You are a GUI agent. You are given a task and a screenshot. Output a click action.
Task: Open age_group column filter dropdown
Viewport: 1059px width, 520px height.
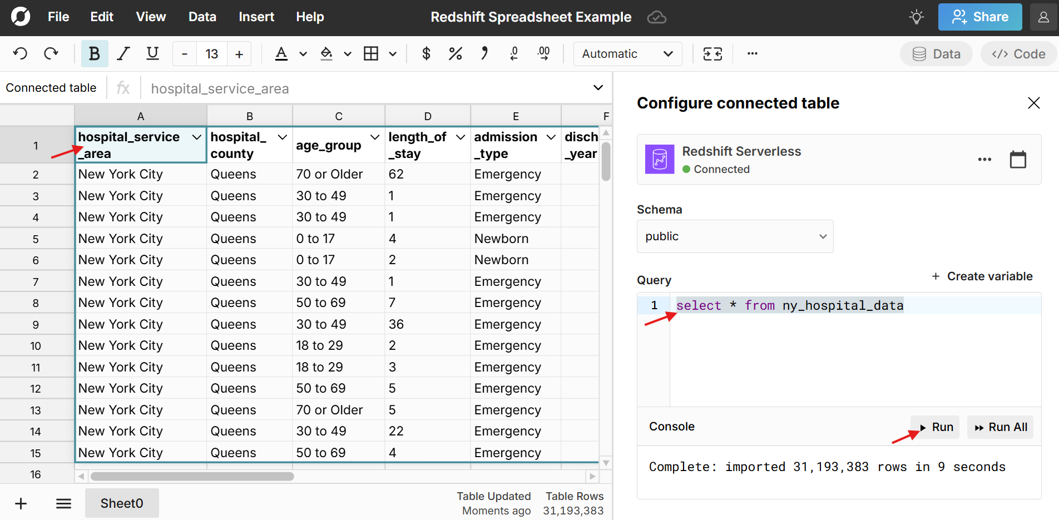[x=375, y=137]
